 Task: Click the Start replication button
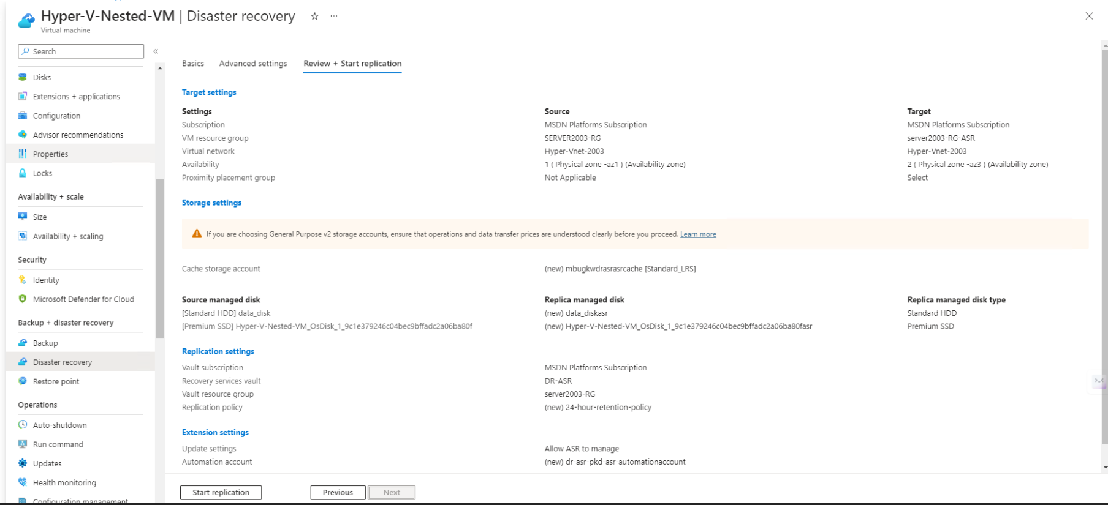(x=221, y=492)
